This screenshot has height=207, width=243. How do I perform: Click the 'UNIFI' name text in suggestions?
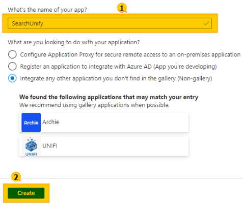50,146
